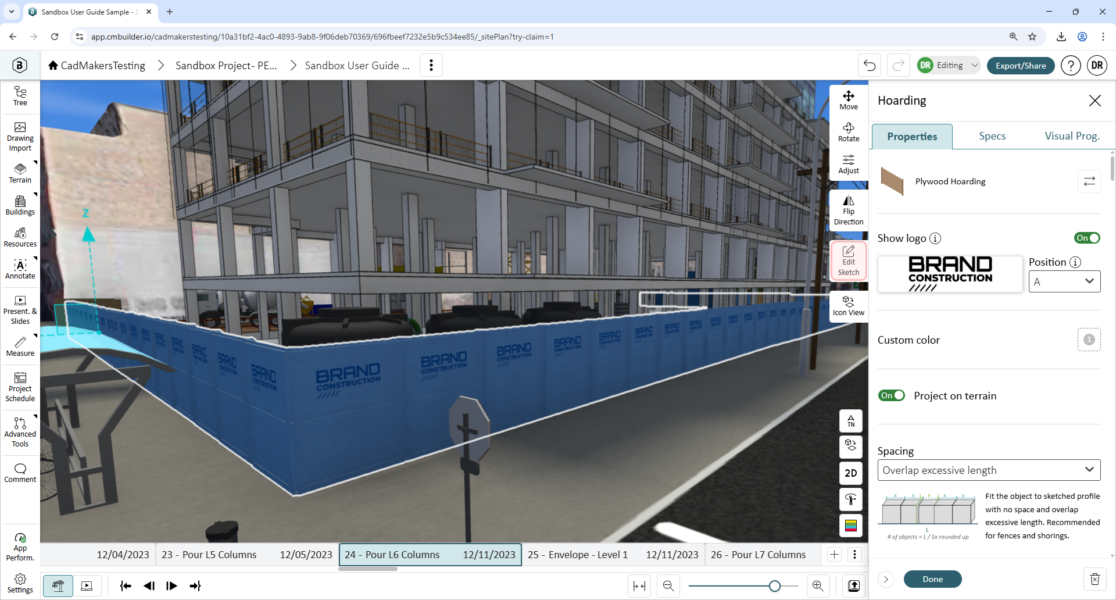
Task: Toggle the presentation view button
Action: pos(87,586)
